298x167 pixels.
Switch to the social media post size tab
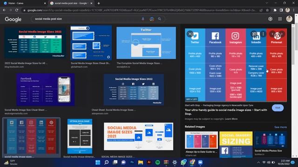[71, 3]
